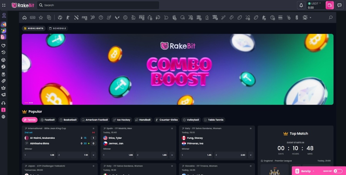Open the VIP crown sidebar icon
This screenshot has height=175, width=346.
click(3, 88)
